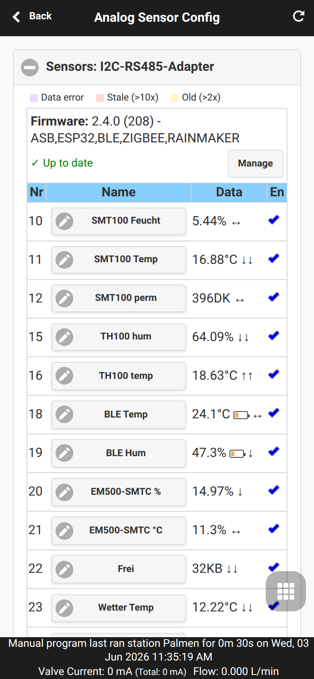This screenshot has width=314, height=679.
Task: Click the Analog Sensor Config title
Action: [157, 18]
